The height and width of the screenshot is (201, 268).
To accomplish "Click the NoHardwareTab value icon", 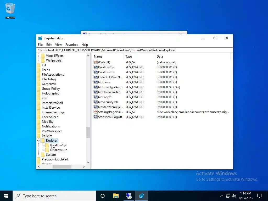I will point(96,92).
